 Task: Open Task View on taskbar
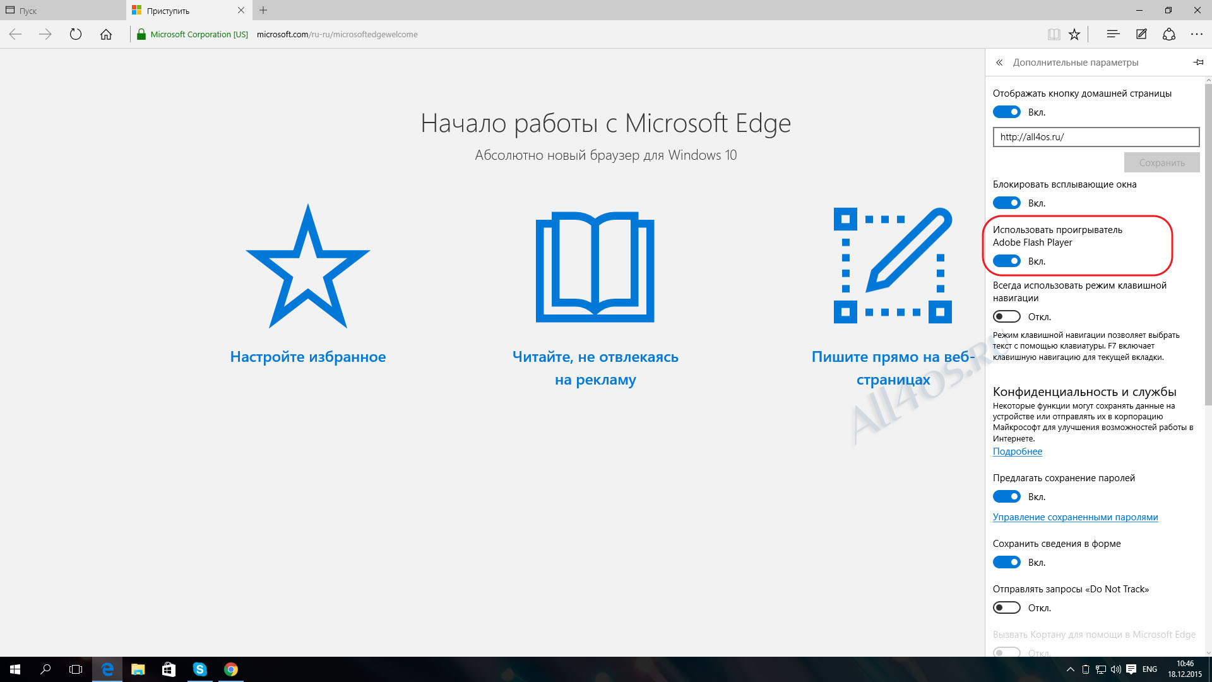tap(76, 669)
